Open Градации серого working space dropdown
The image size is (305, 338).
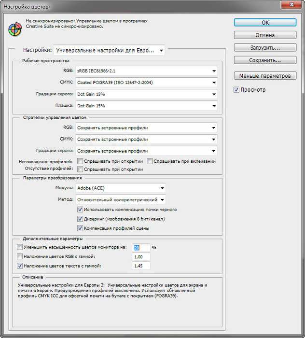pyautogui.click(x=147, y=94)
